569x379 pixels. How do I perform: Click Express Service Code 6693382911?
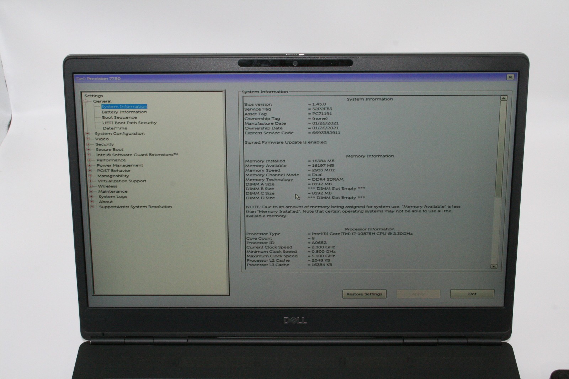coord(326,133)
